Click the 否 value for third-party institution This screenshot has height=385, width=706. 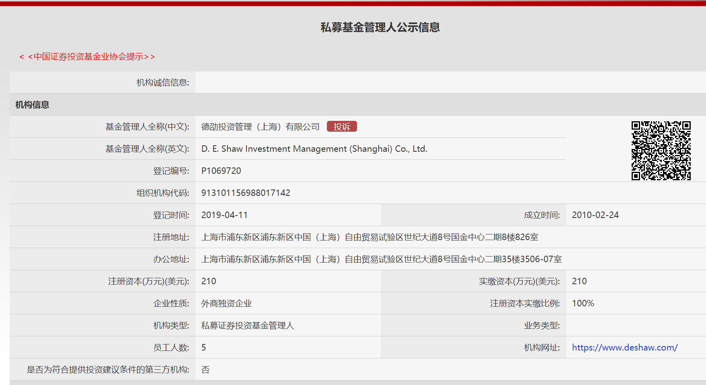205,370
